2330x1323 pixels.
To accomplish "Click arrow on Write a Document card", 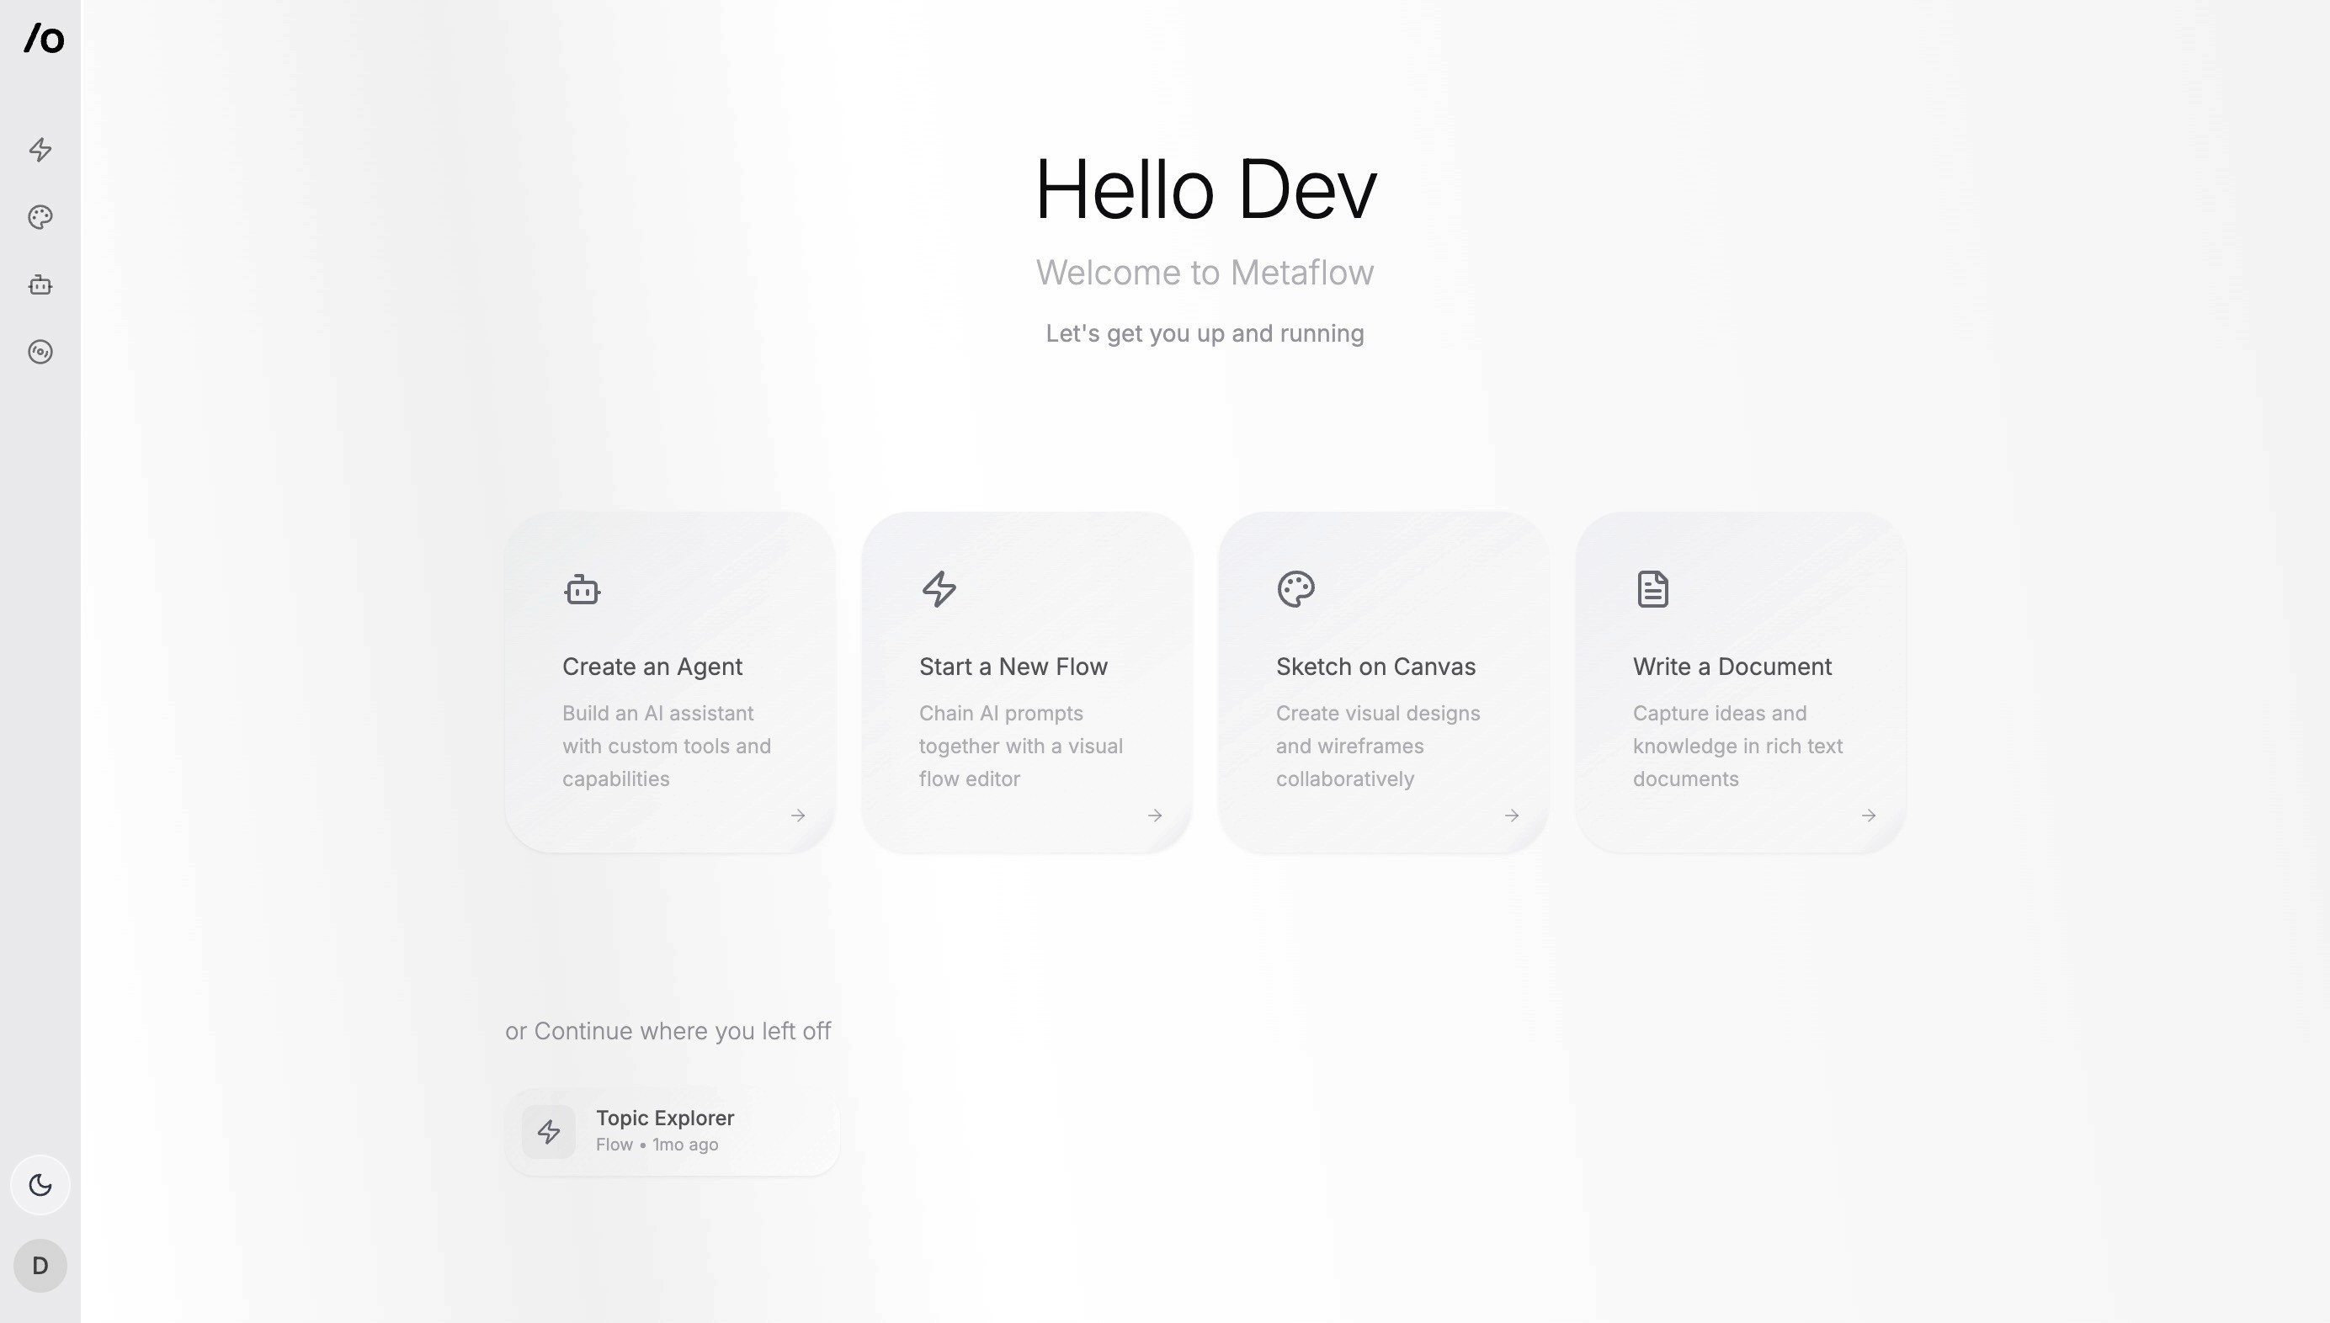I will 1869,815.
